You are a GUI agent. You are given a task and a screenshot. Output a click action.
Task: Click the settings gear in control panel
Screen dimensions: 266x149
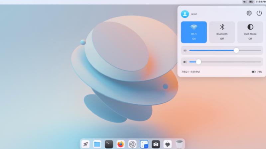point(249,13)
